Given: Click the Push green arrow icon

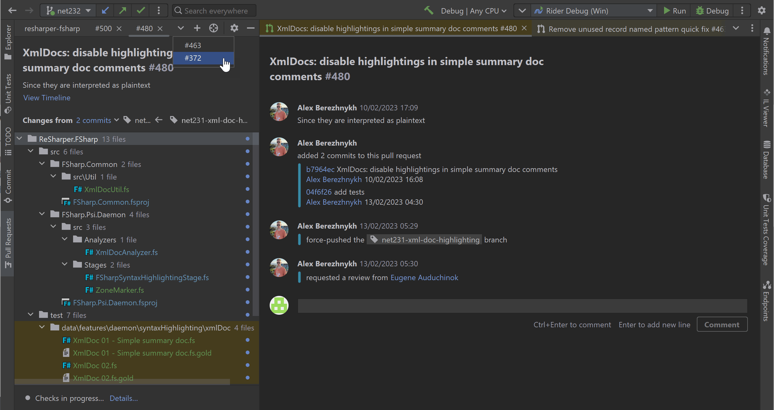Looking at the screenshot, I should 123,11.
